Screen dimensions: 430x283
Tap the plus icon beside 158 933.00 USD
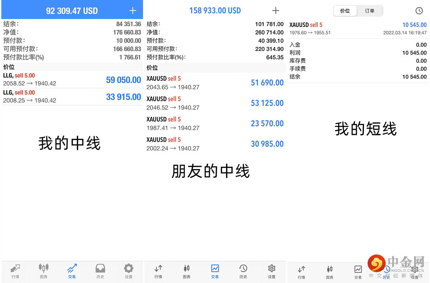(276, 11)
